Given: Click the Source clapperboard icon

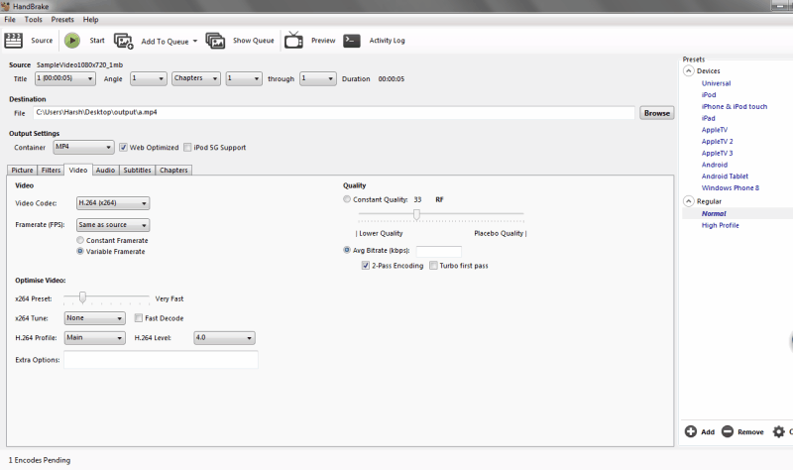Looking at the screenshot, I should pos(13,41).
